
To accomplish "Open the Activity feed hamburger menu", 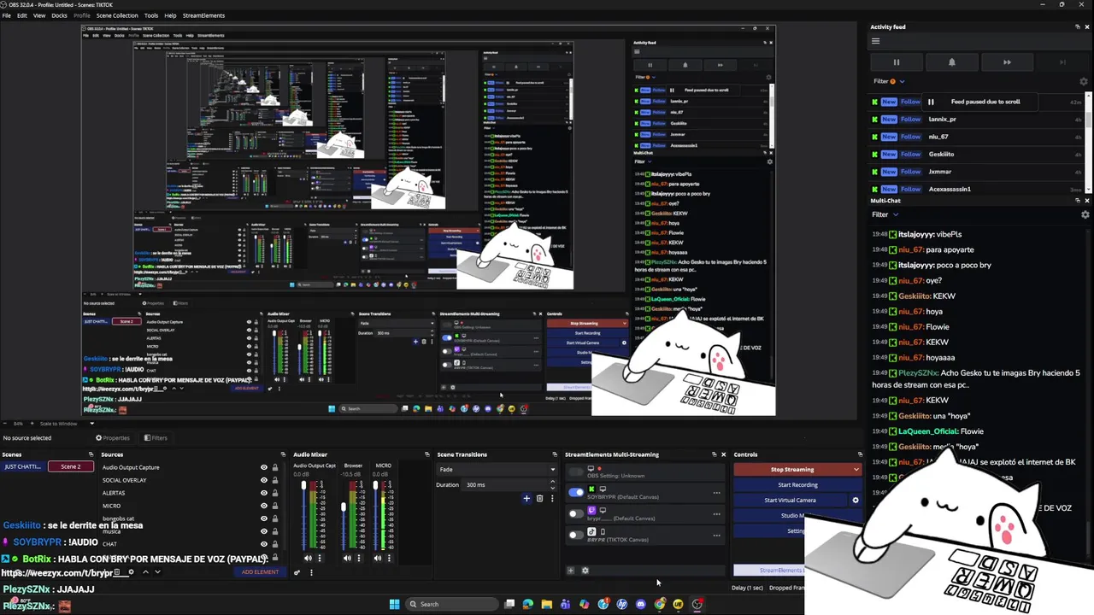I will (875, 41).
